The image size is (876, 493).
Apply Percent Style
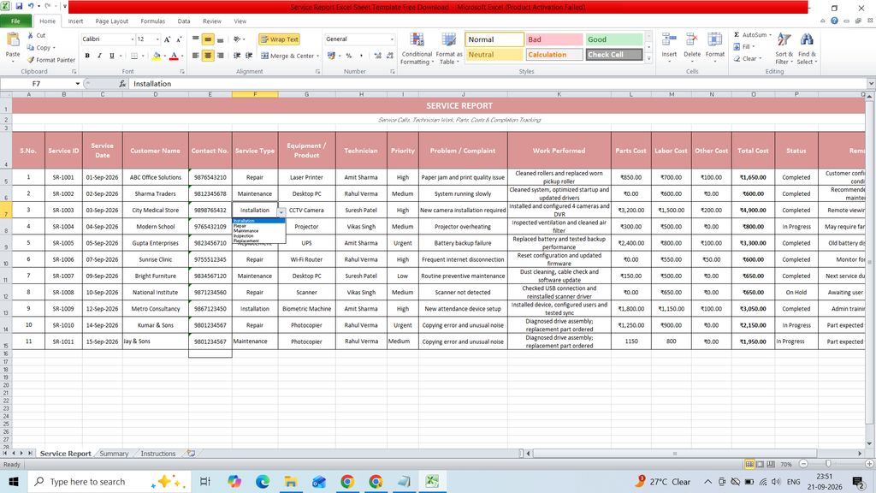(x=349, y=56)
